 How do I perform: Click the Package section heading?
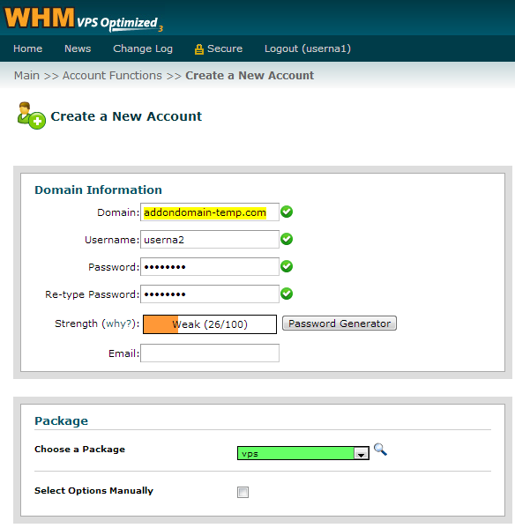point(62,421)
